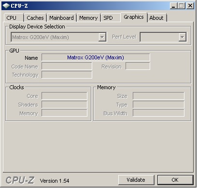The width and height of the screenshot is (197, 188).
Task: Open the Caches tab
Action: [35, 18]
